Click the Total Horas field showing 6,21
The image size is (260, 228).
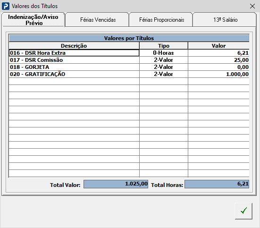tap(217, 184)
